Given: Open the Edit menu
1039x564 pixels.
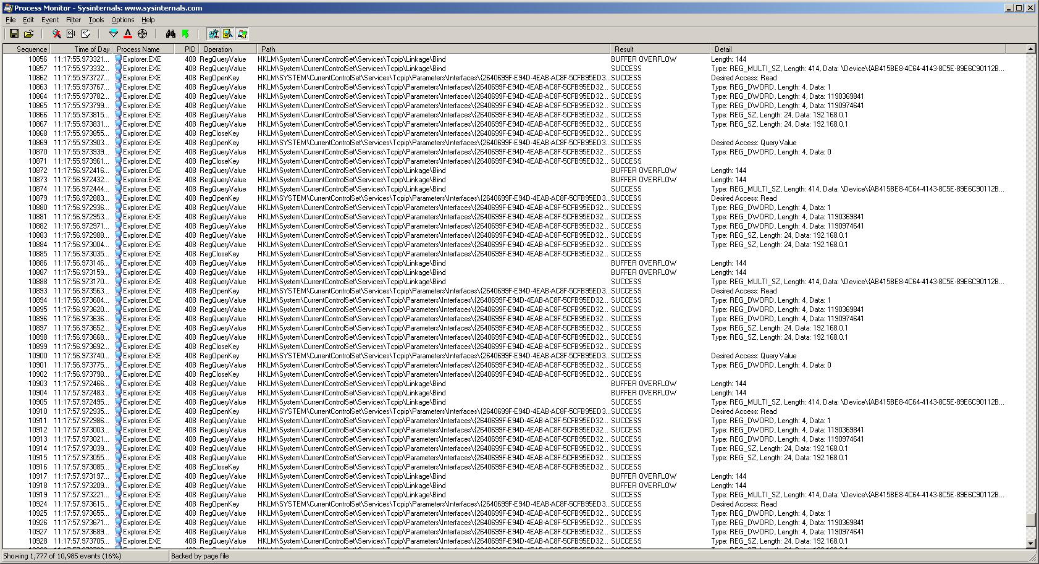Looking at the screenshot, I should 28,20.
